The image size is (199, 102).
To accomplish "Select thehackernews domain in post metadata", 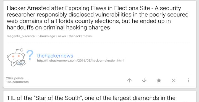I will pos(80,36).
